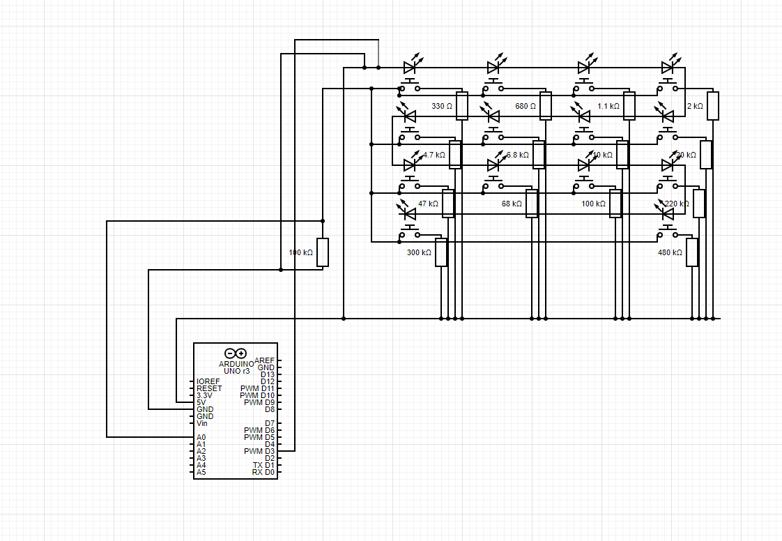Click the PWM D3 pin
The height and width of the screenshot is (541, 782).
click(259, 451)
